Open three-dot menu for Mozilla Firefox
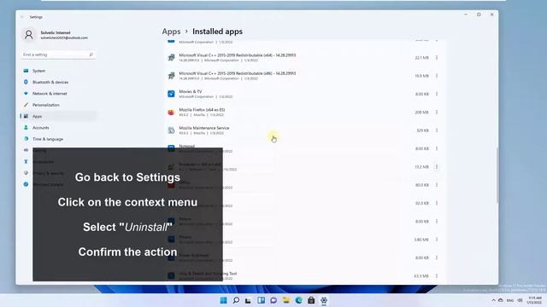Viewport: 547px width, 307px height. pos(437,112)
